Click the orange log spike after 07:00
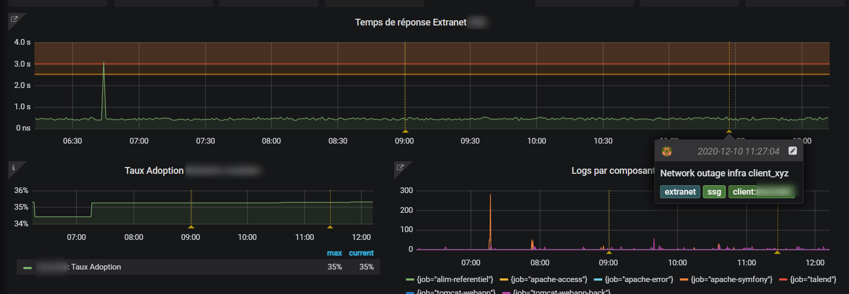Screen dimensions: 849x294 pyautogui.click(x=490, y=221)
